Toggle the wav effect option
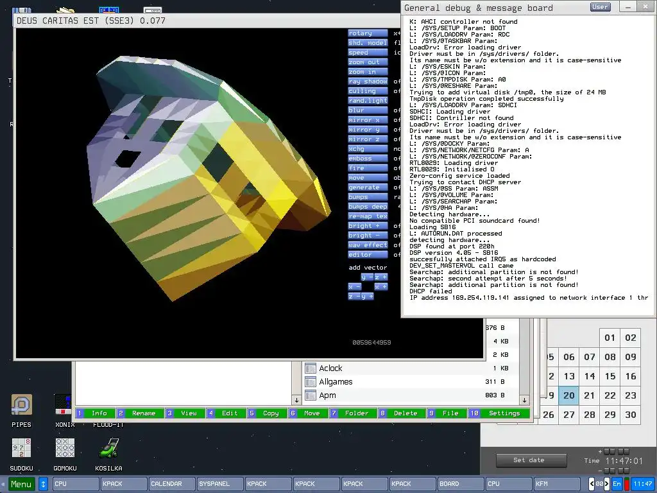Screen dimensions: 657x493 pos(368,245)
